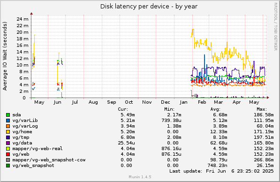Click the yellow vg/home spike near 19m in early May
Image resolution: width=280 pixels, height=182 pixels.
[34, 35]
